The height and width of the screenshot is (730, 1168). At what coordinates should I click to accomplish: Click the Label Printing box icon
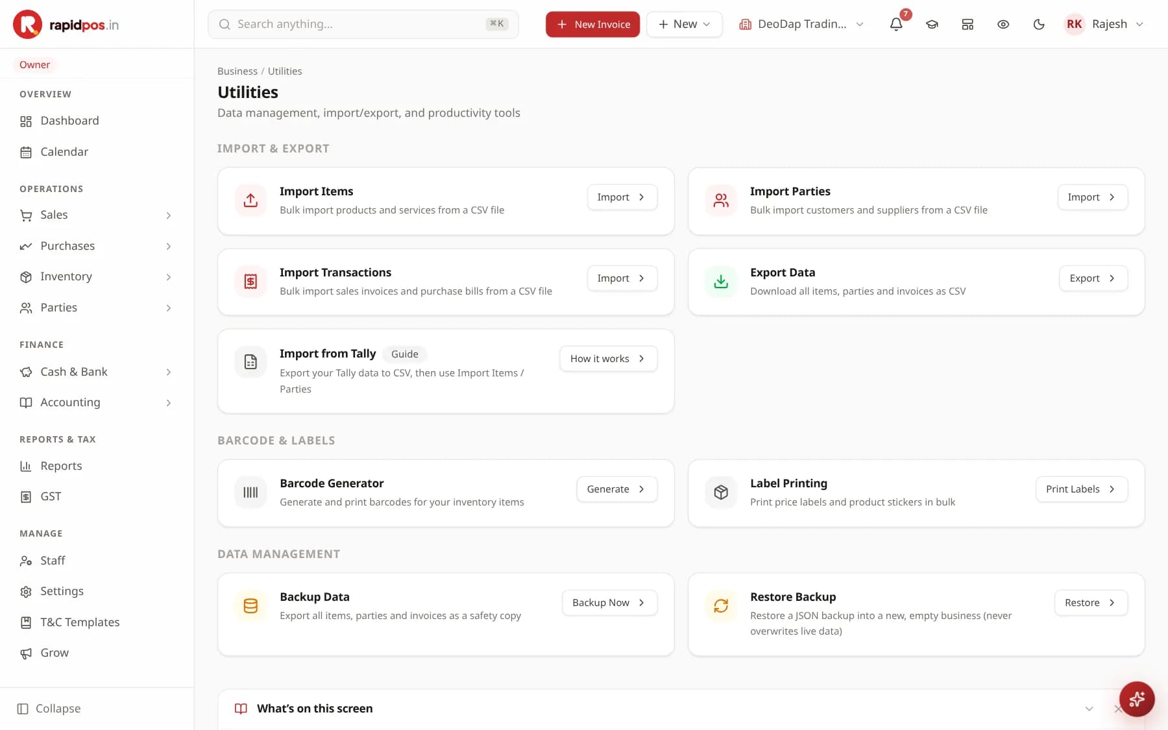click(721, 493)
